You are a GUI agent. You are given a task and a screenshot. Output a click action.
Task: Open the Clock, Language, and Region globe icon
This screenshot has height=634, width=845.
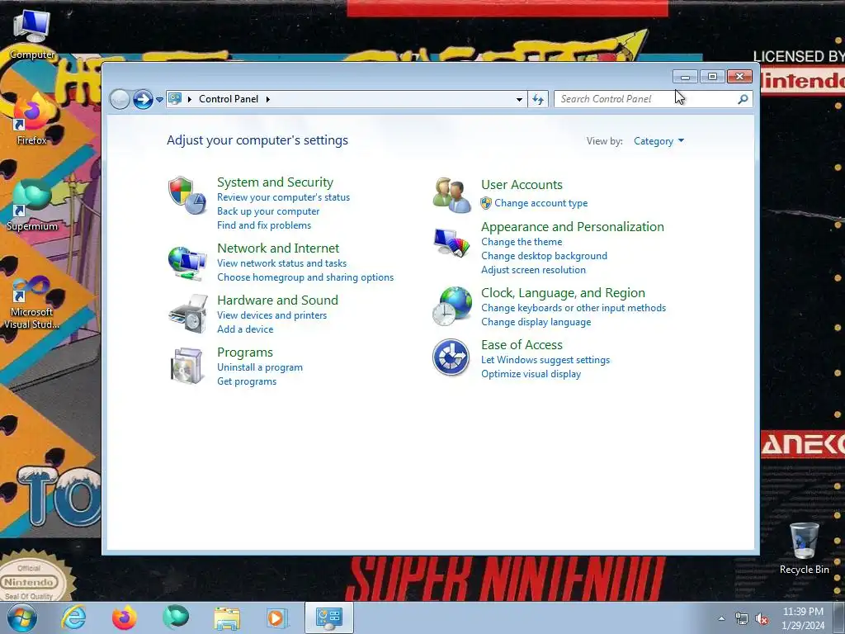451,306
